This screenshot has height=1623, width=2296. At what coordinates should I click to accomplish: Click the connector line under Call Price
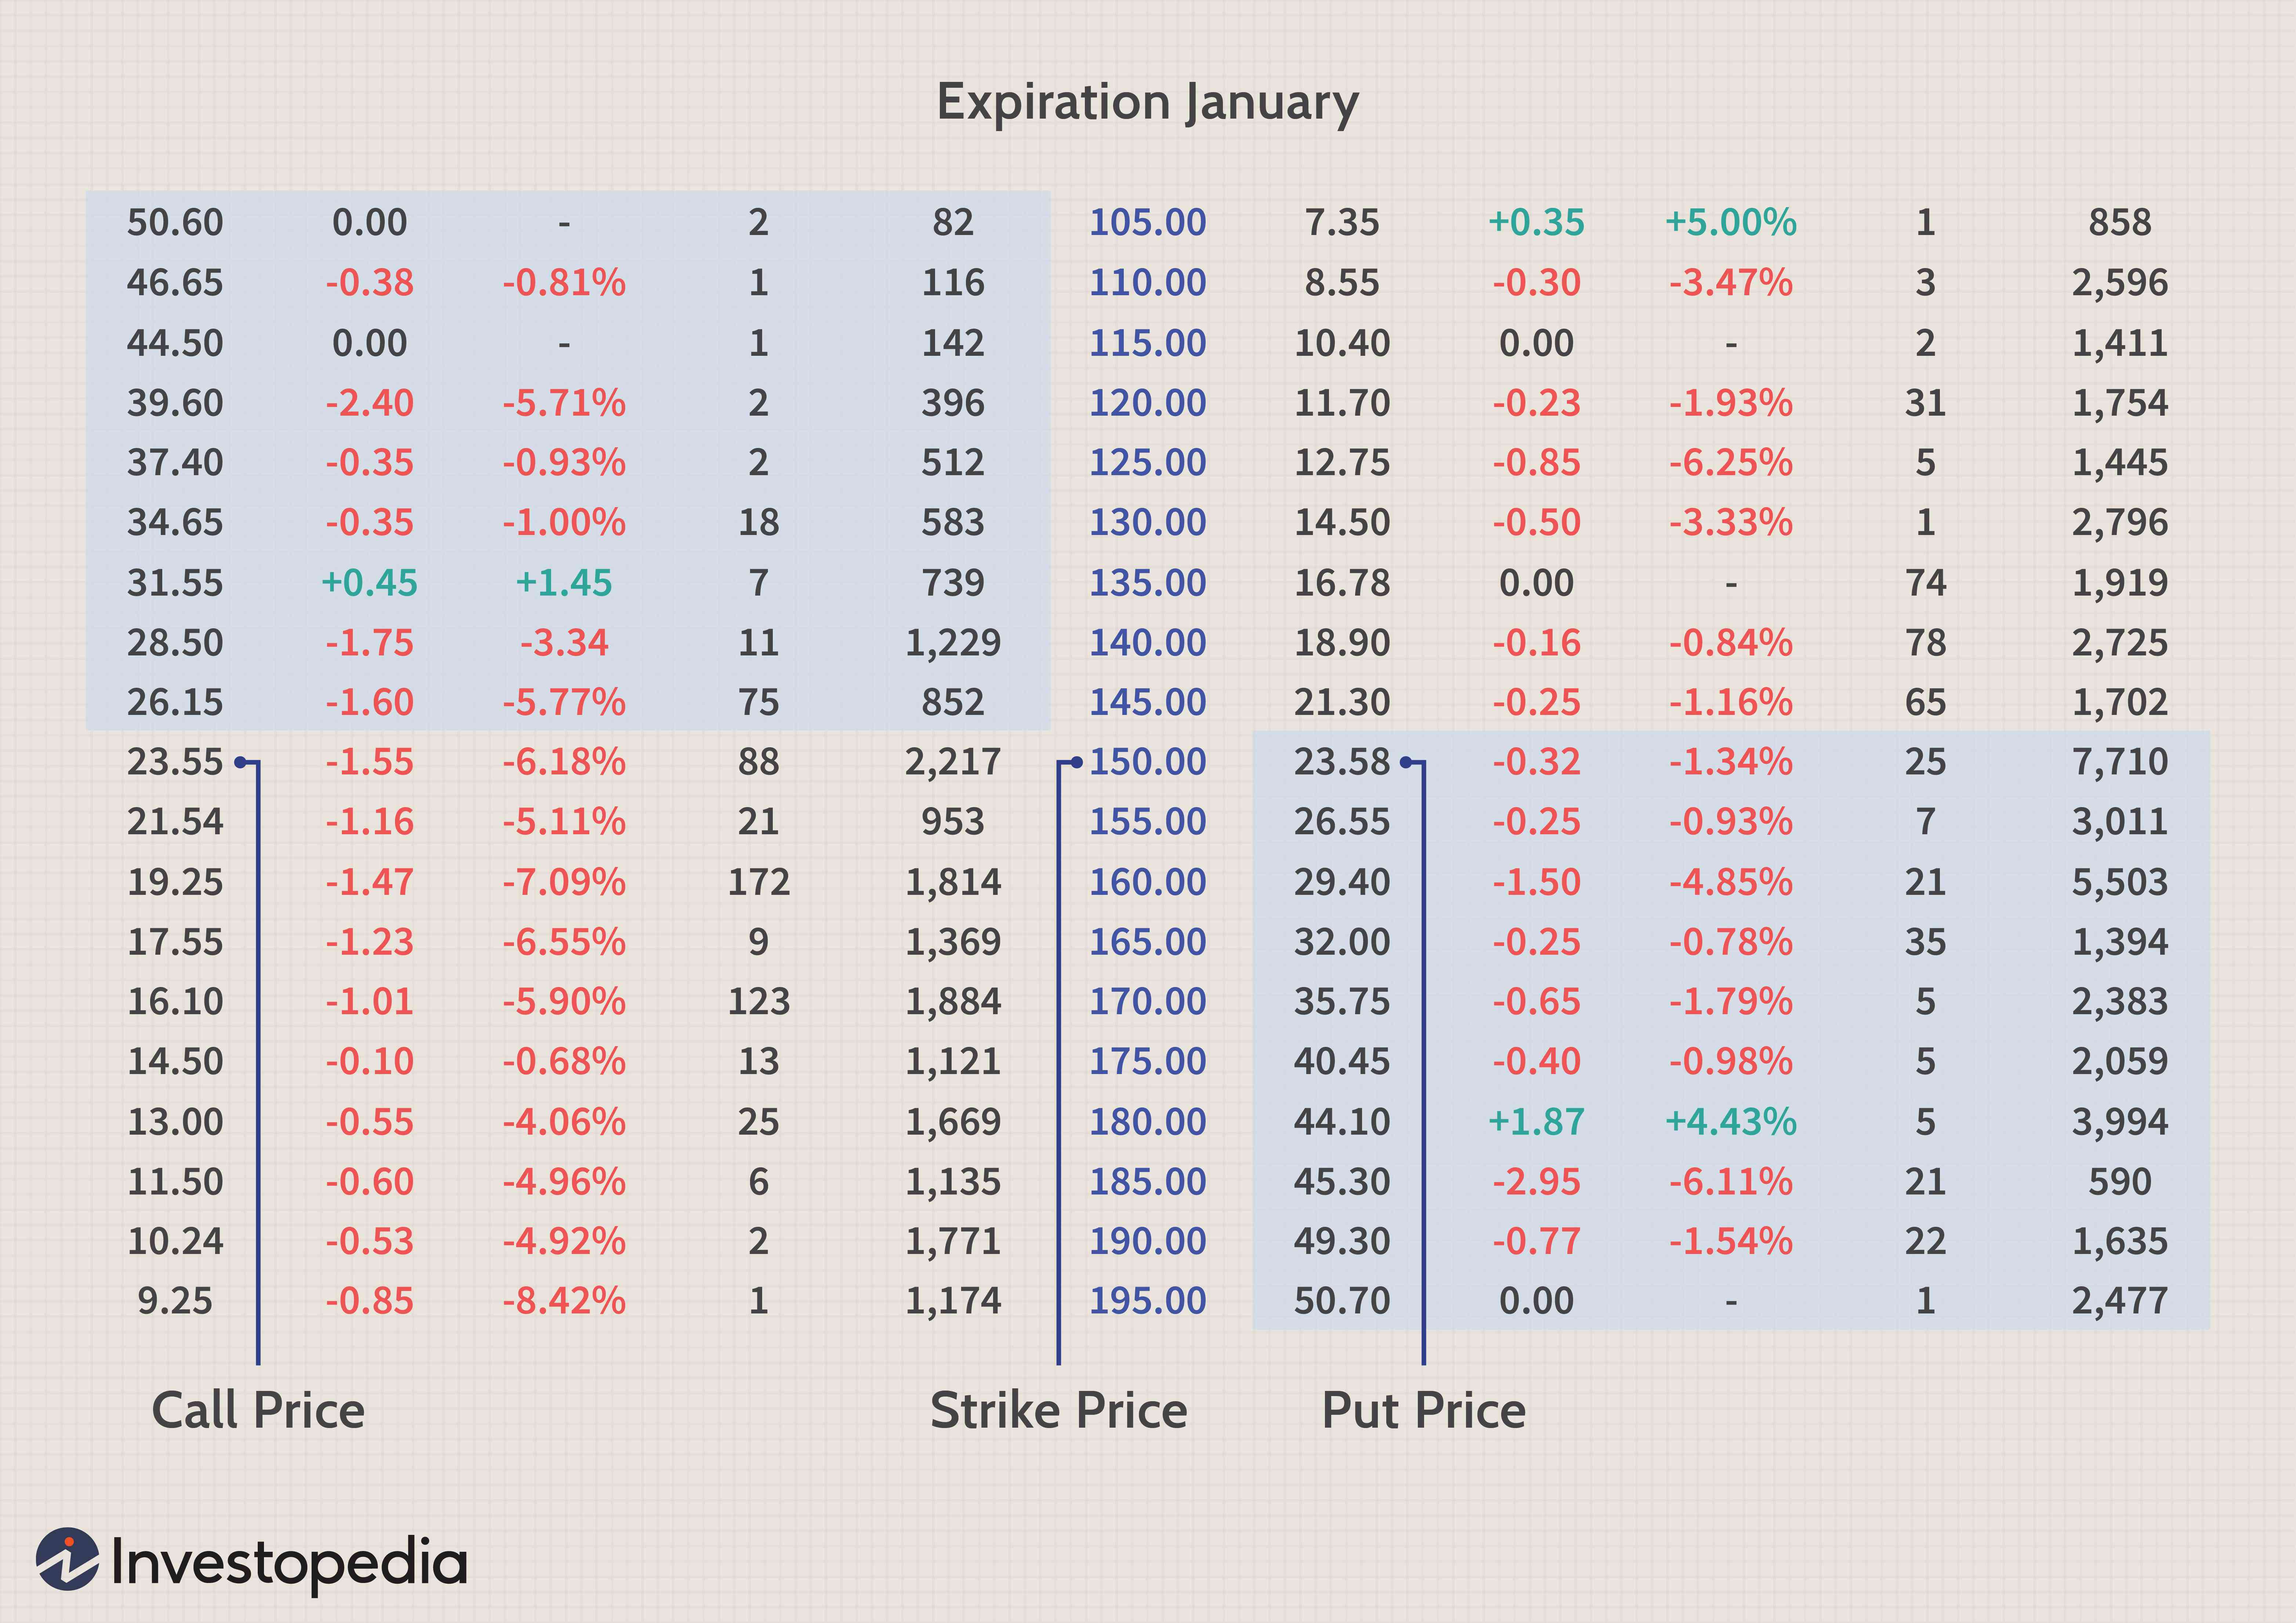point(258,1050)
